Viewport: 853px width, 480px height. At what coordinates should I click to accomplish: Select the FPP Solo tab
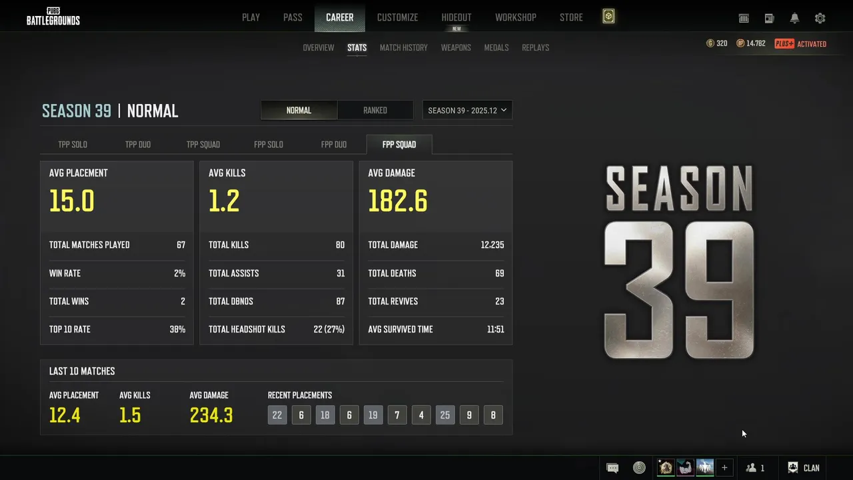tap(269, 145)
